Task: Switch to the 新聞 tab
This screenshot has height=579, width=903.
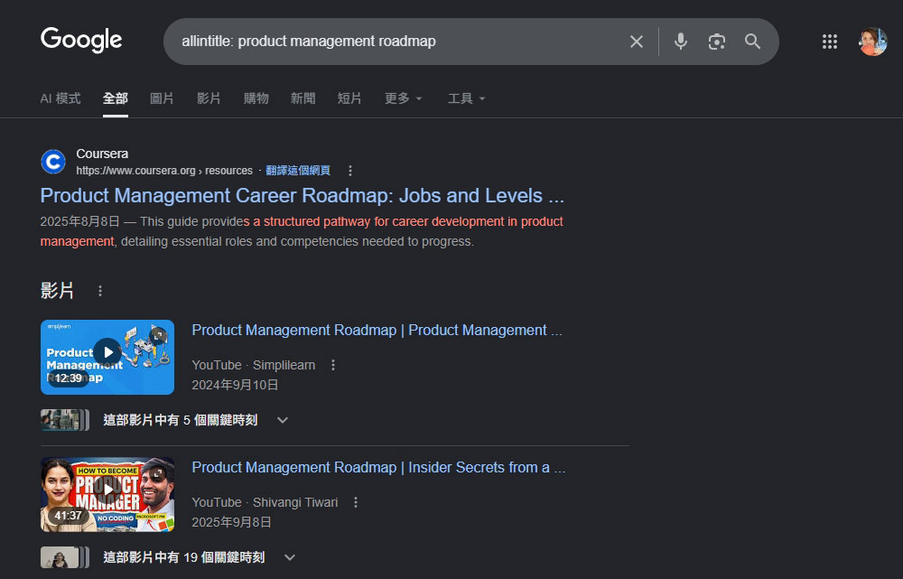Action: point(303,98)
